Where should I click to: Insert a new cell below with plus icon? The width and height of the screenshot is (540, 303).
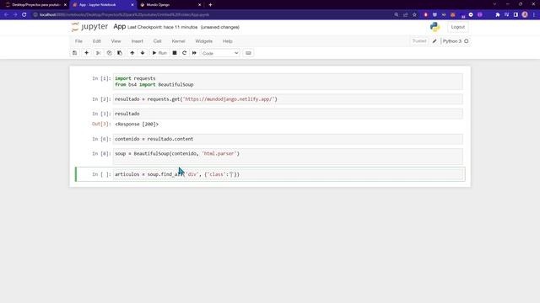pyautogui.click(x=86, y=53)
